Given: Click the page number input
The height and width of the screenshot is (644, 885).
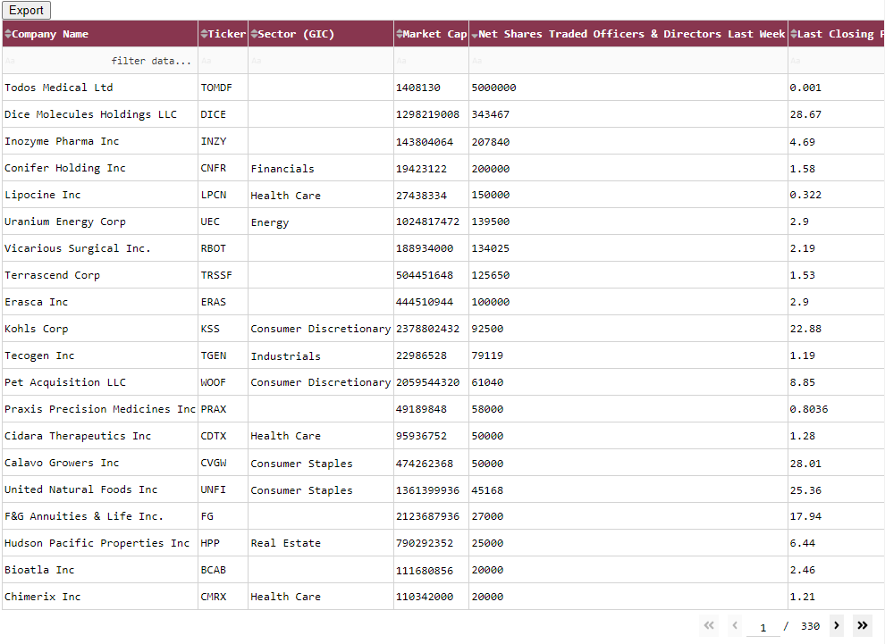Looking at the screenshot, I should point(763,625).
